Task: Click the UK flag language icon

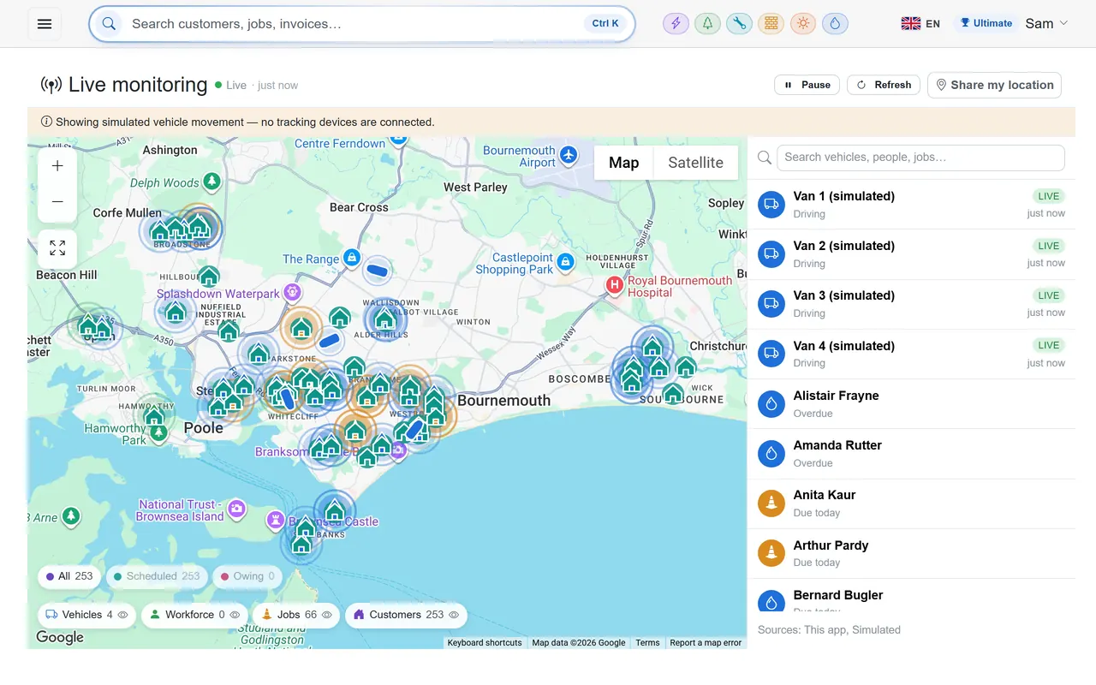Action: pos(910,24)
